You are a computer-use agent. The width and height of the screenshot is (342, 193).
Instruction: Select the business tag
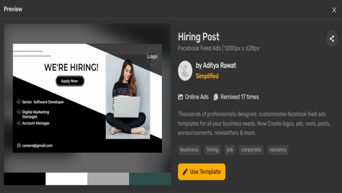[189, 150]
